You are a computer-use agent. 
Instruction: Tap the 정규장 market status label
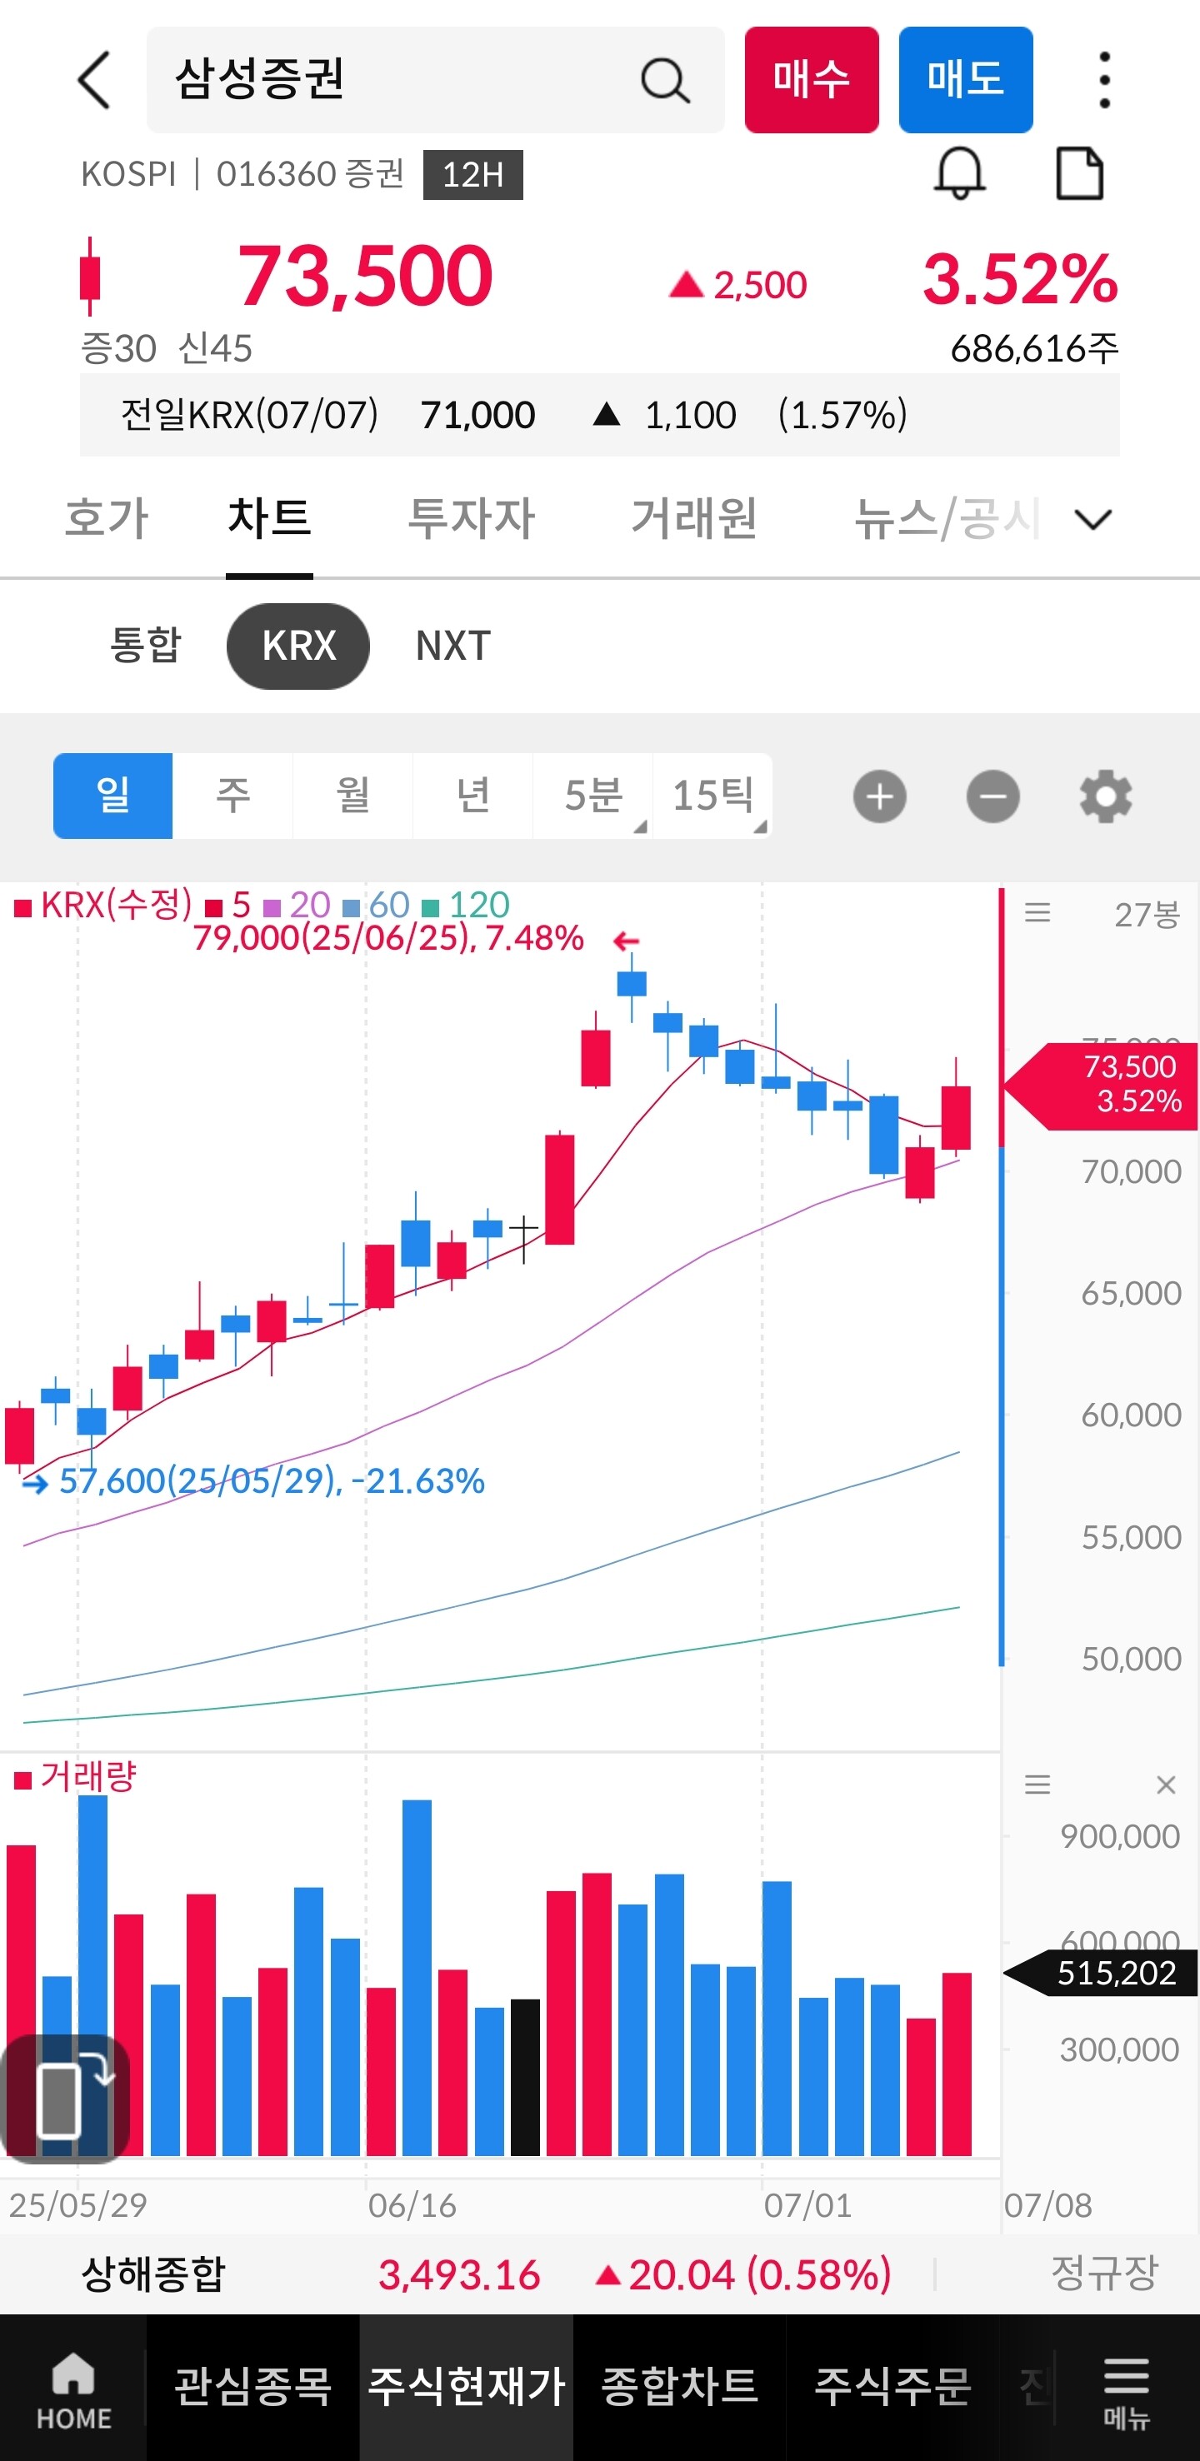point(1104,2272)
